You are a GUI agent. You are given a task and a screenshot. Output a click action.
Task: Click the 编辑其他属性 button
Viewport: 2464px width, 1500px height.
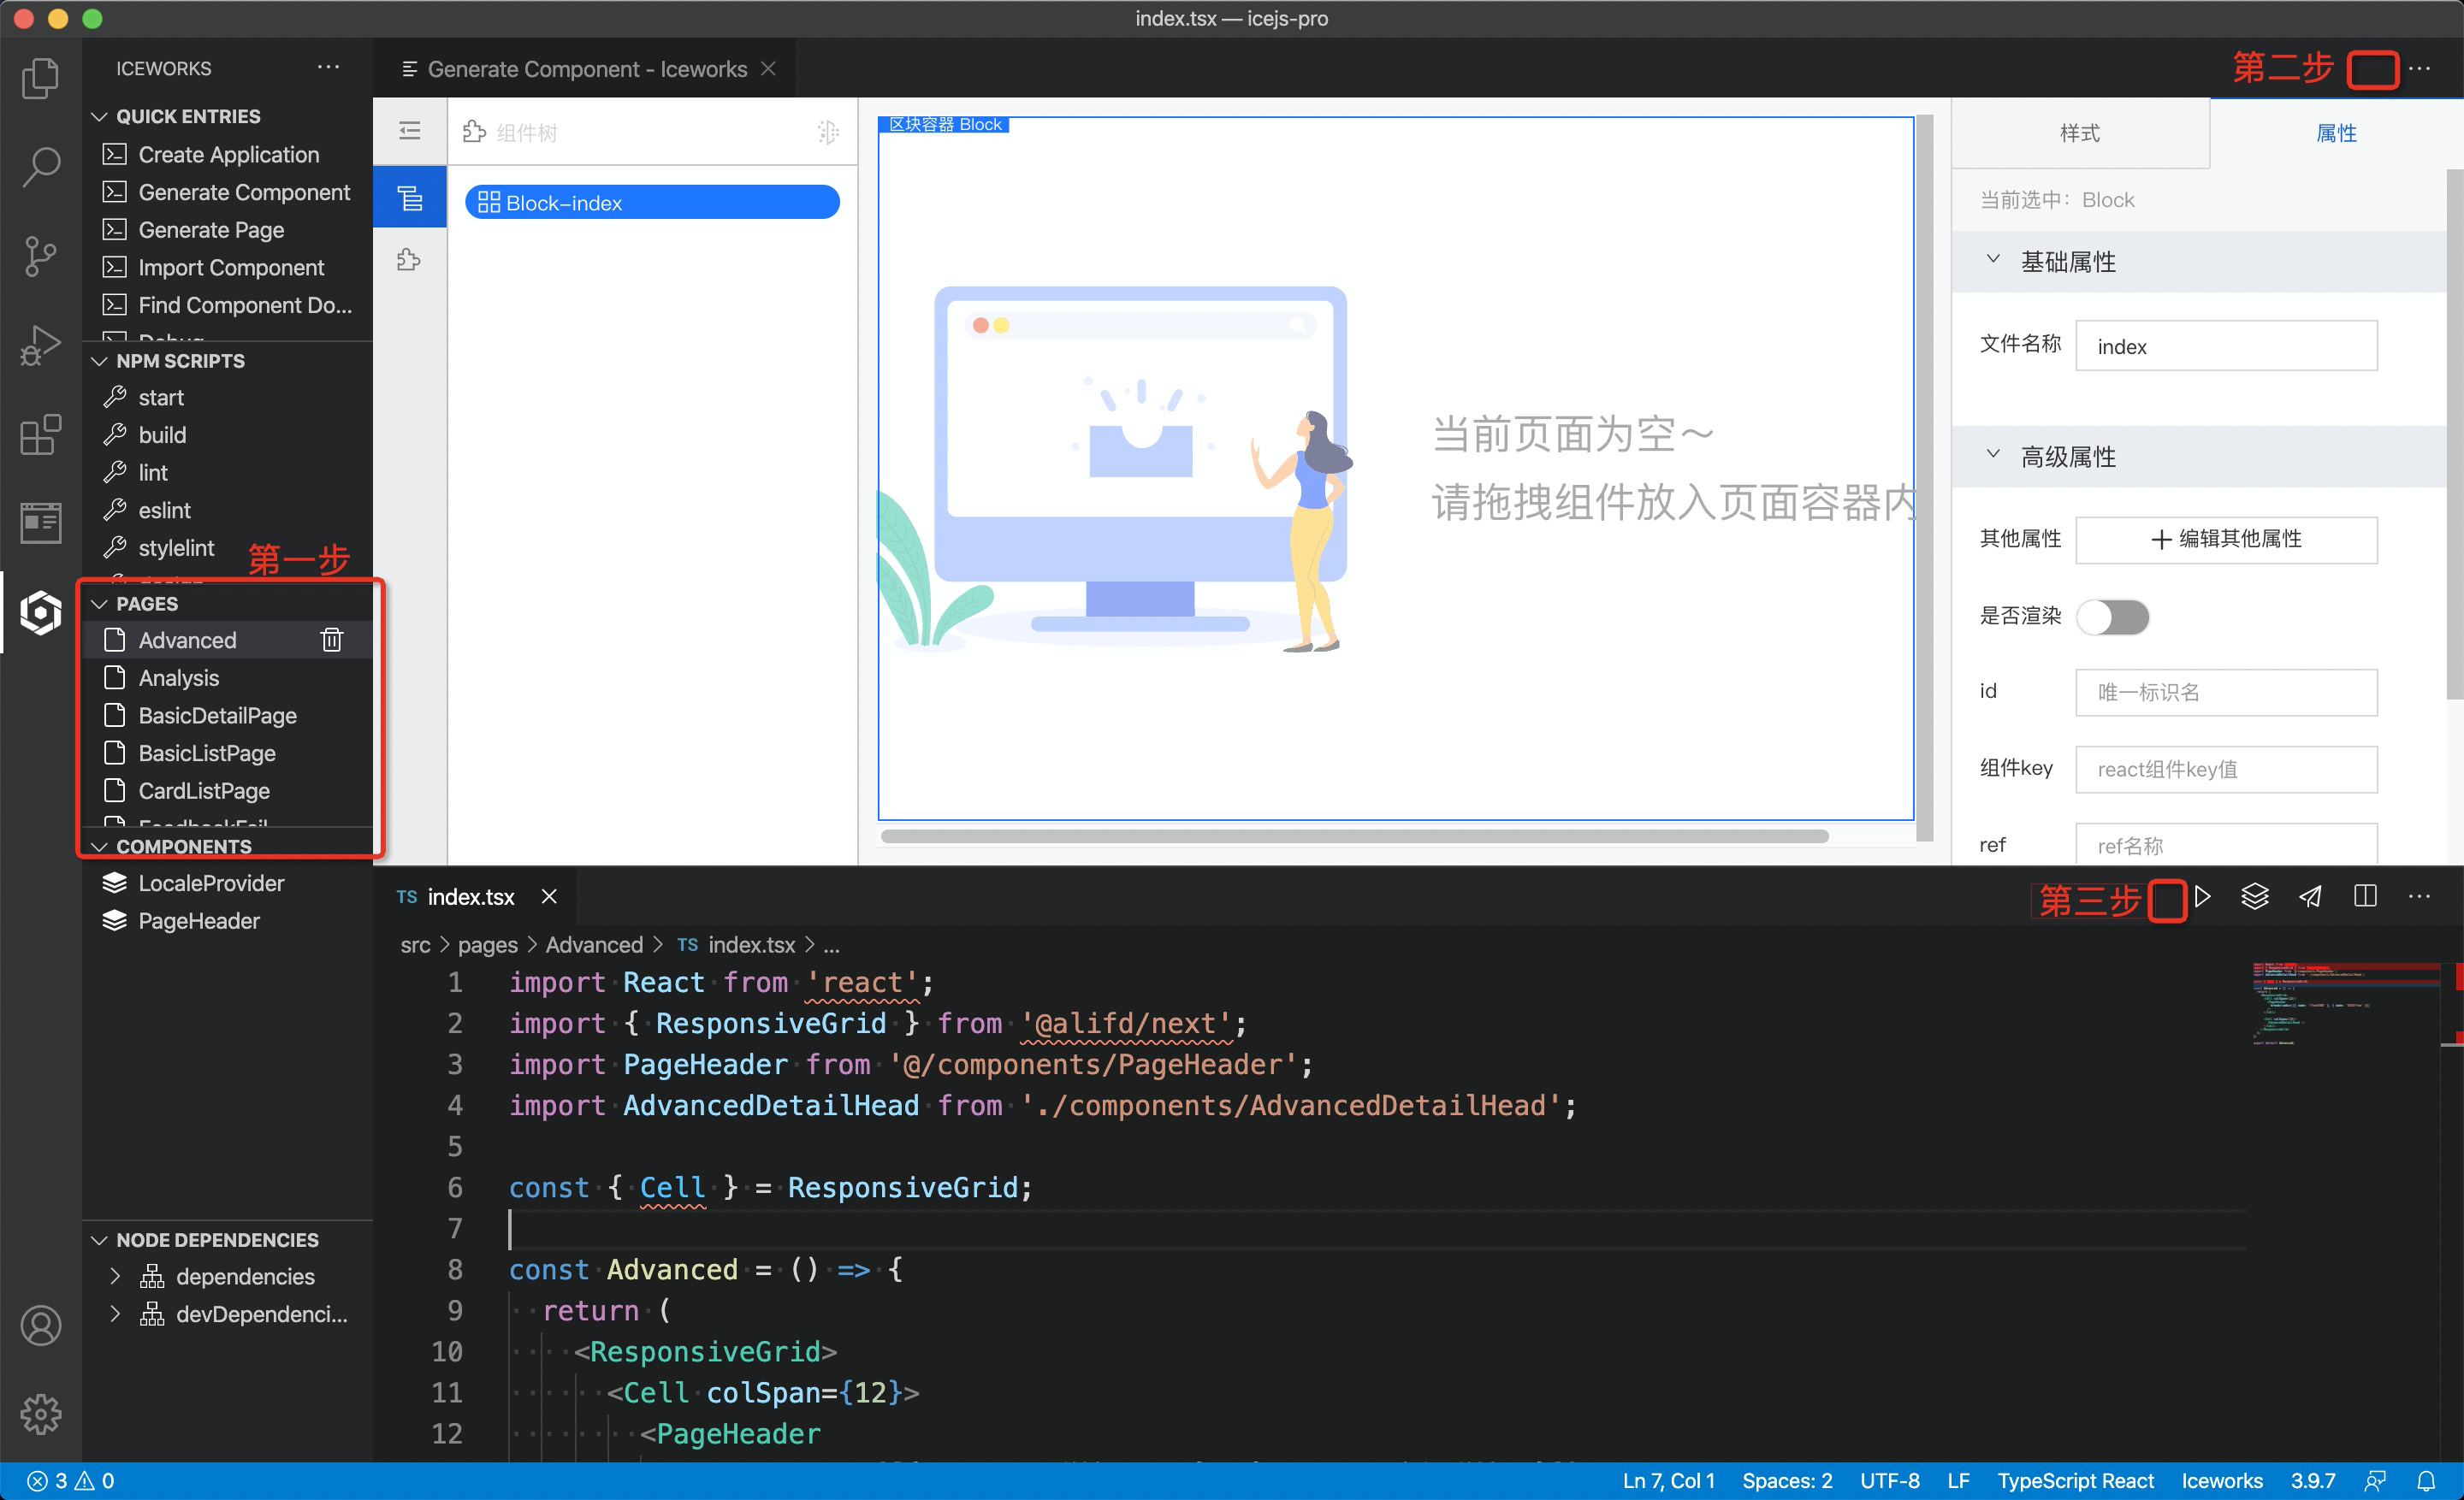coord(2226,540)
